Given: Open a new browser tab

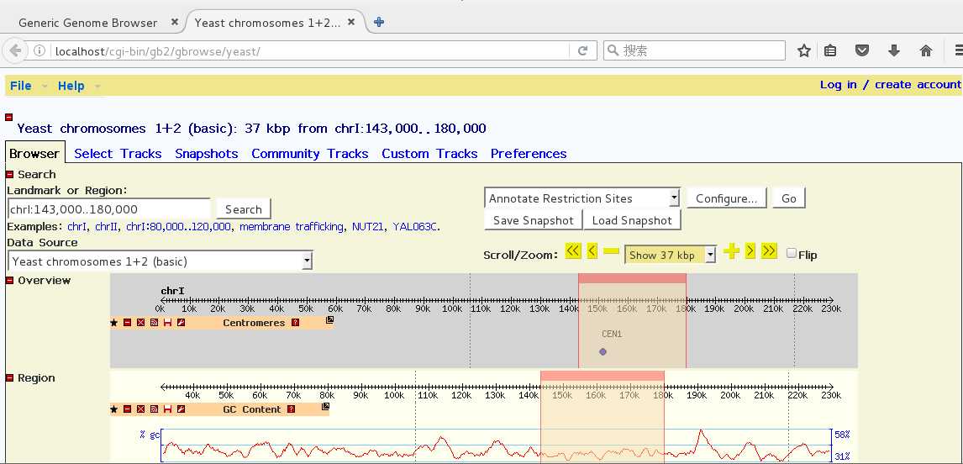Looking at the screenshot, I should pos(379,22).
